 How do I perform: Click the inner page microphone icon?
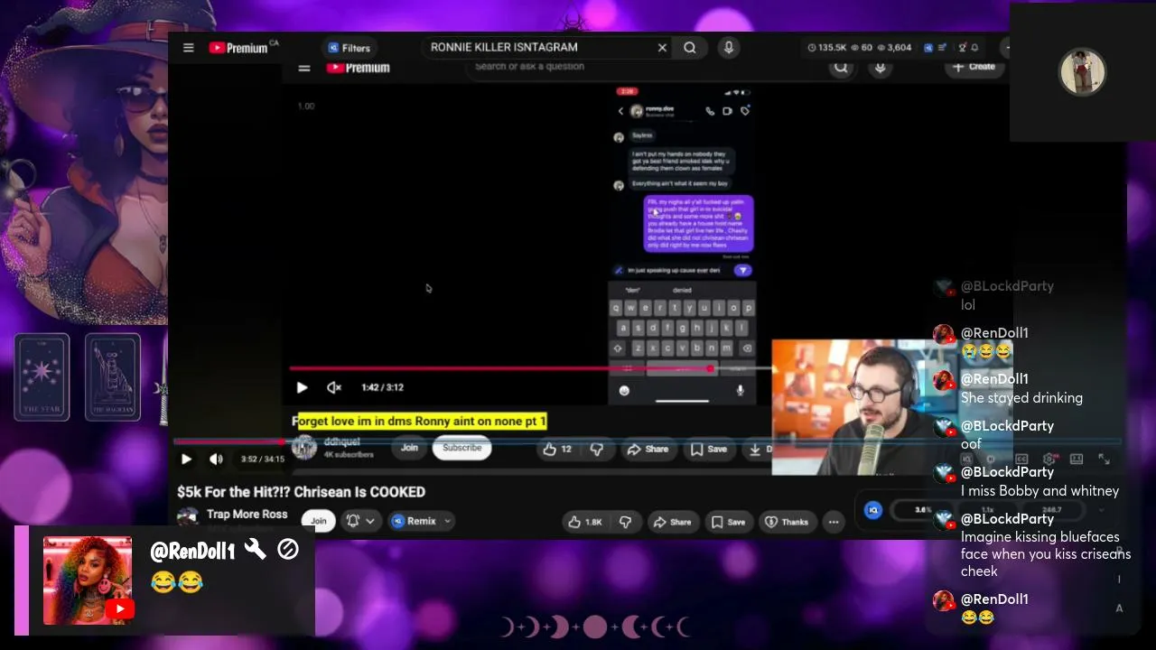(x=881, y=67)
